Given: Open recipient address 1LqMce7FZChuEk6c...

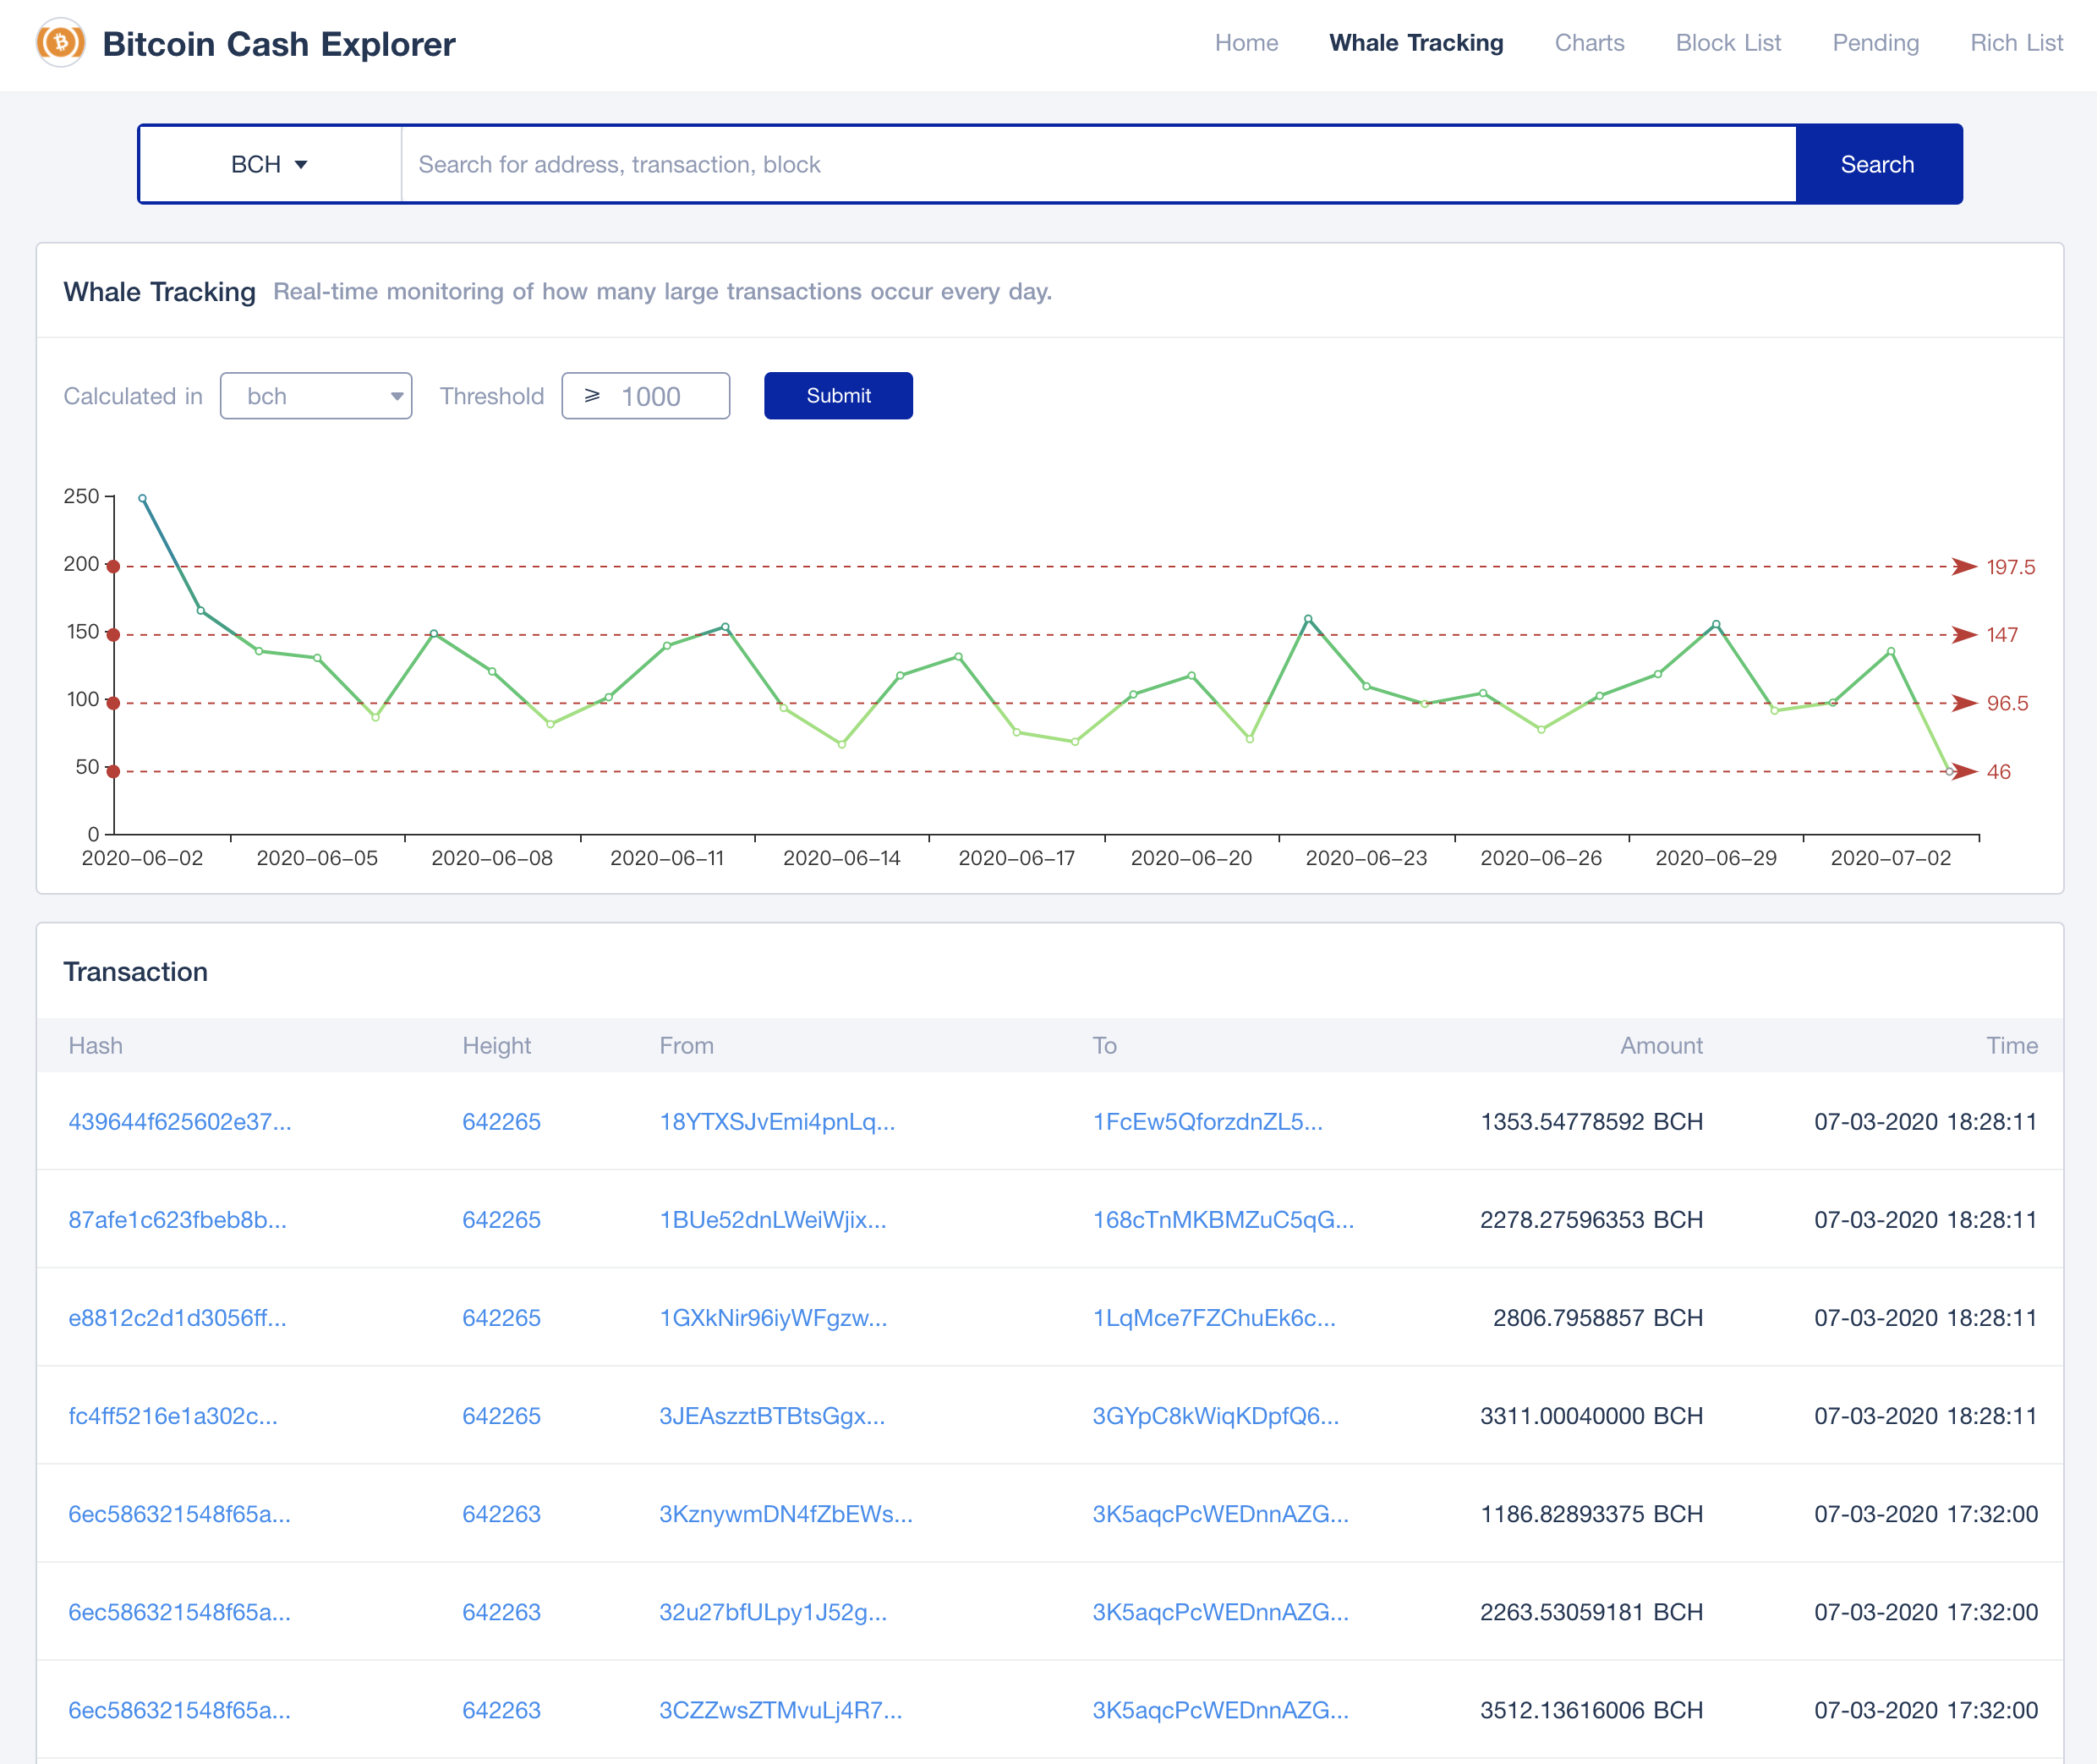Looking at the screenshot, I should 1214,1318.
